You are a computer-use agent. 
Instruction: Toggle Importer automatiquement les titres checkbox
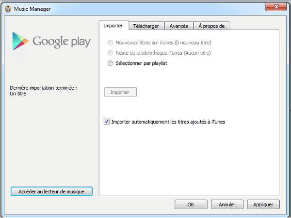(107, 122)
